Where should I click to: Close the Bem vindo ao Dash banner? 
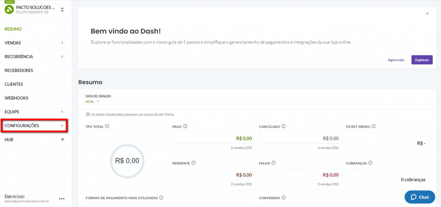click(427, 13)
